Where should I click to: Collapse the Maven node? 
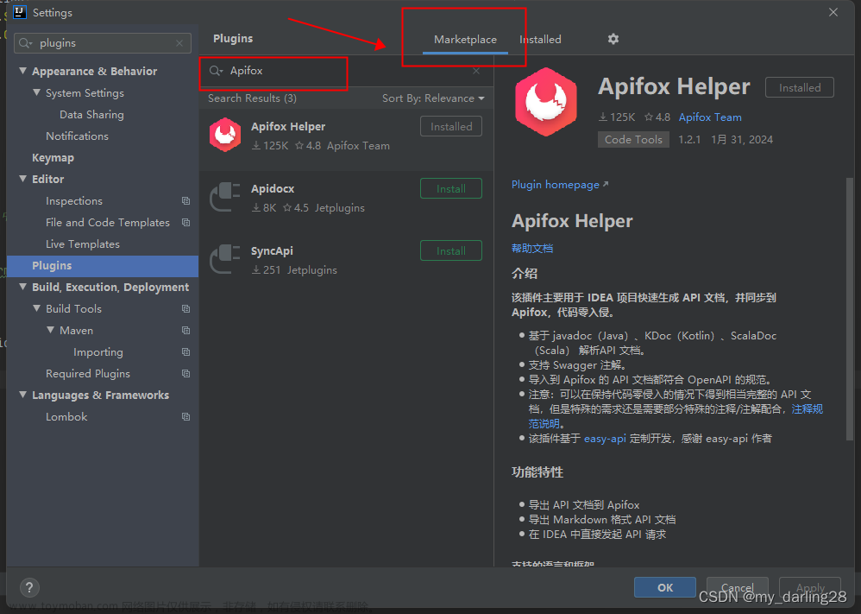(x=51, y=330)
